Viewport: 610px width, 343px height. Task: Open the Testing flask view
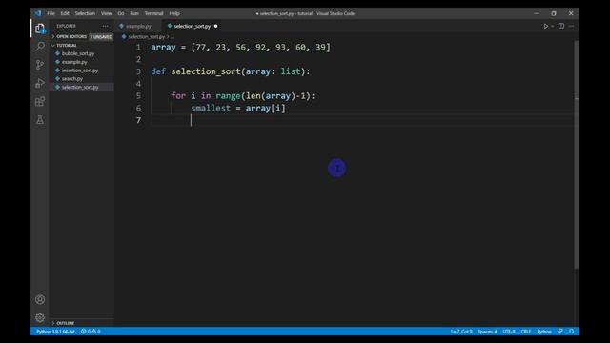pos(40,120)
